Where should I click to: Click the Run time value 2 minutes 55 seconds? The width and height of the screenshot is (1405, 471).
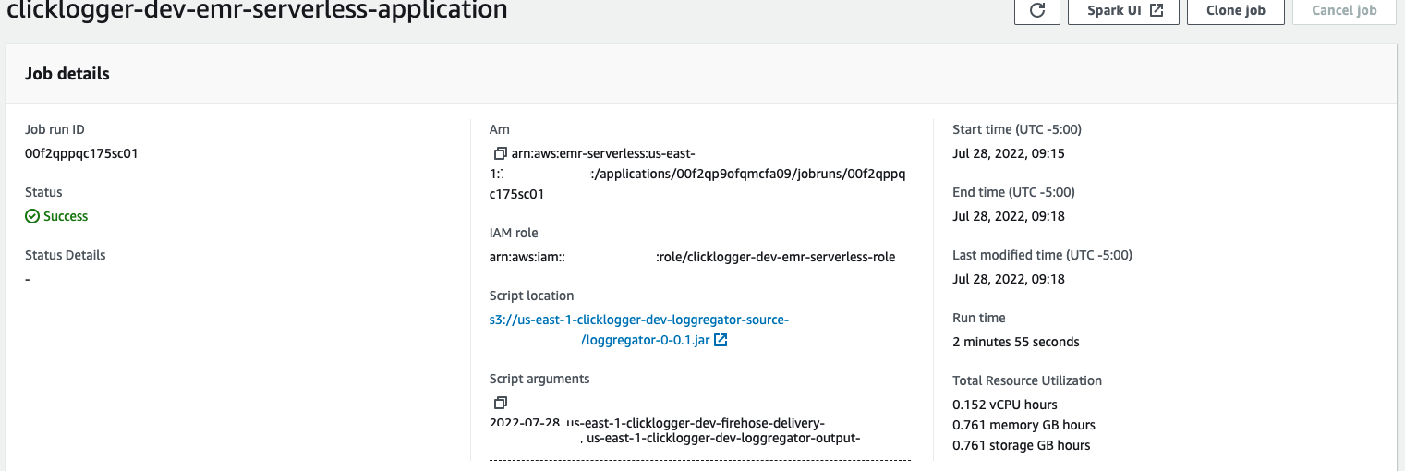pos(1015,342)
